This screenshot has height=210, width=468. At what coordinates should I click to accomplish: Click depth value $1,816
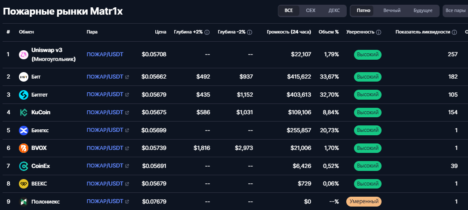tap(202, 148)
